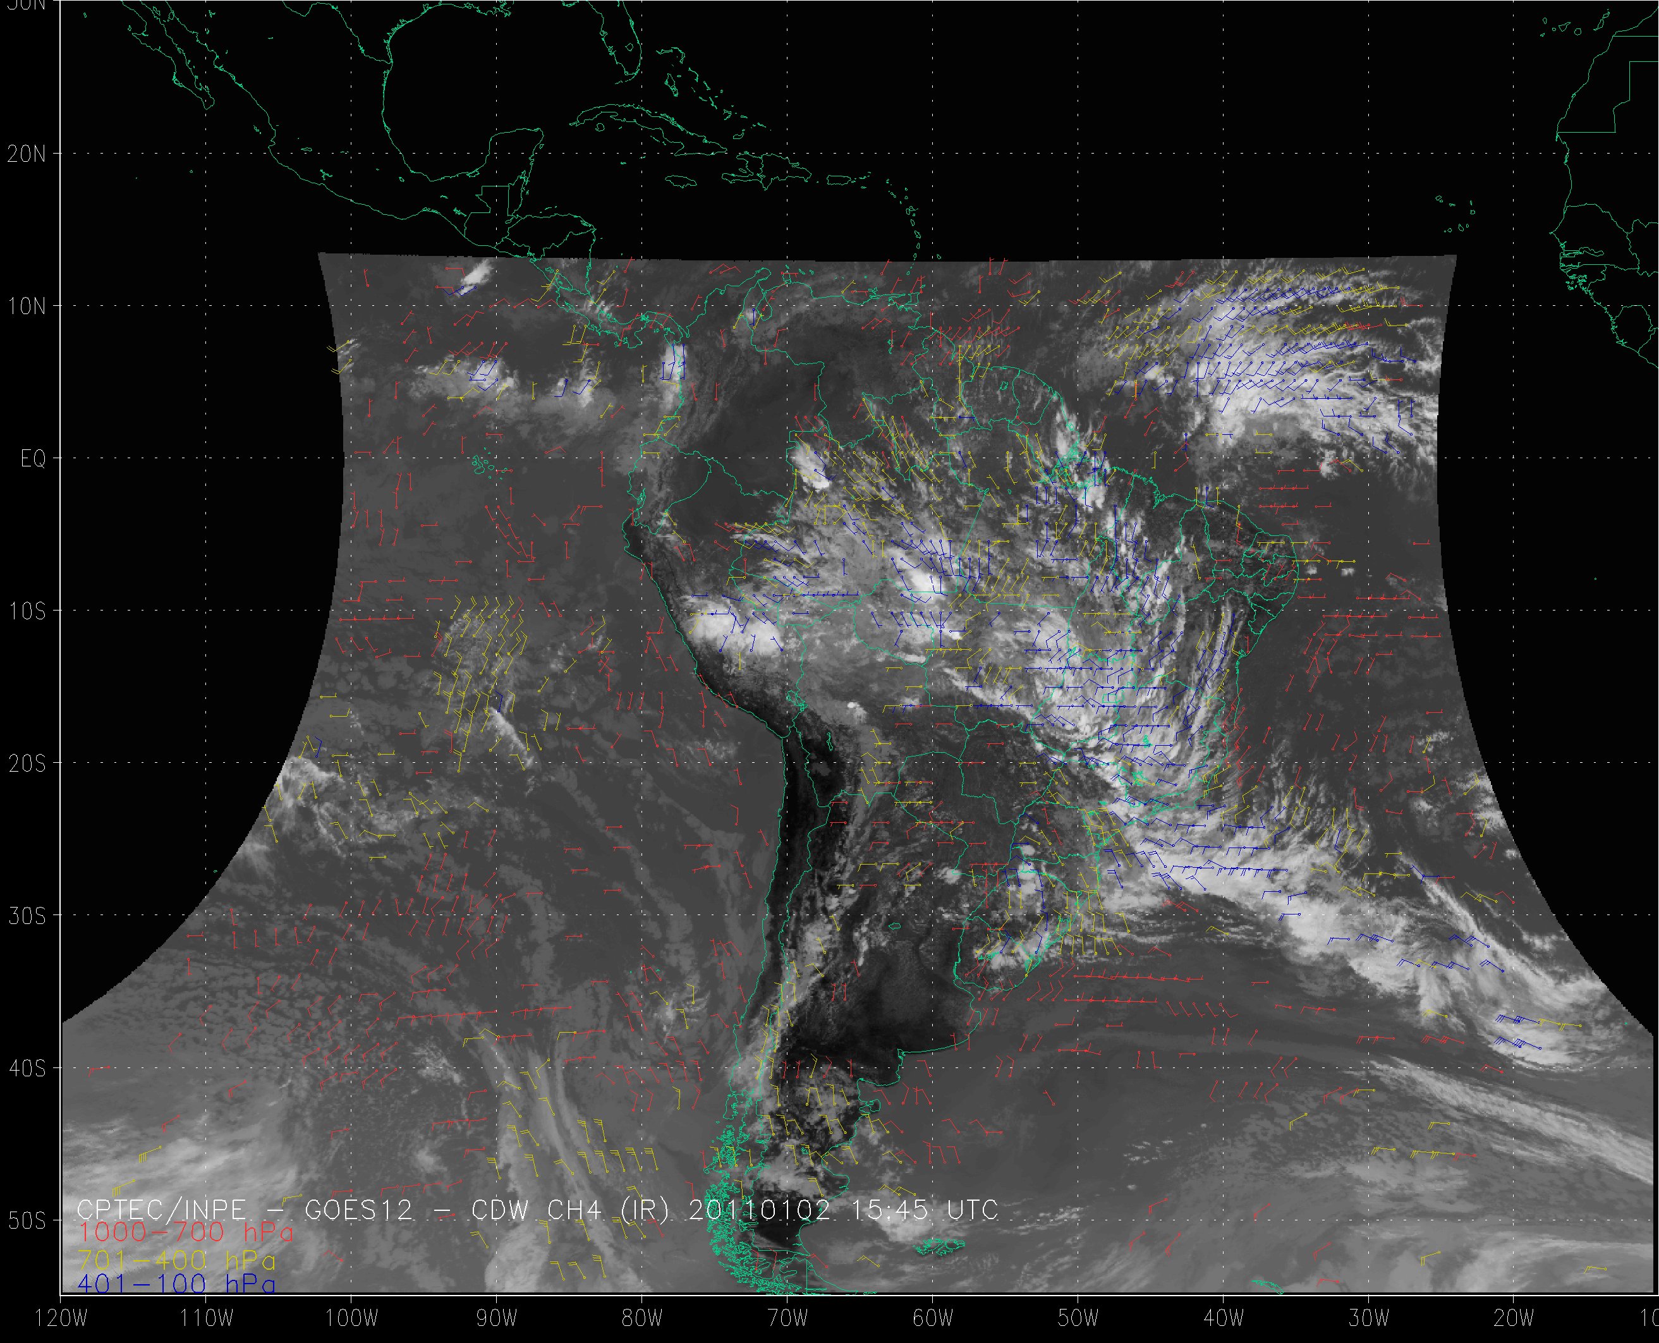Click the 60W longitude axis label
The width and height of the screenshot is (1659, 1343).
point(933,1318)
